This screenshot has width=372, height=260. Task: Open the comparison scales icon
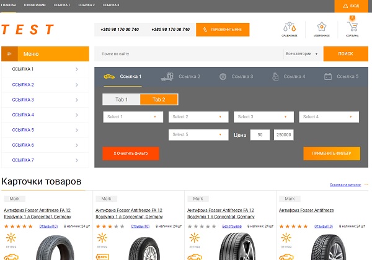[x=290, y=27]
